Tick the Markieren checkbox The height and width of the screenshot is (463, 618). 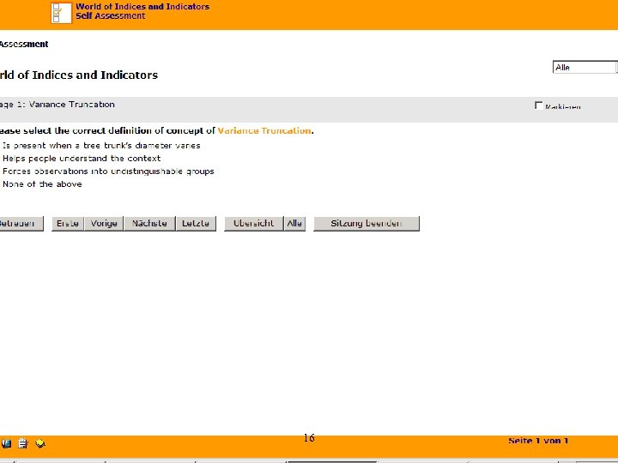click(538, 105)
